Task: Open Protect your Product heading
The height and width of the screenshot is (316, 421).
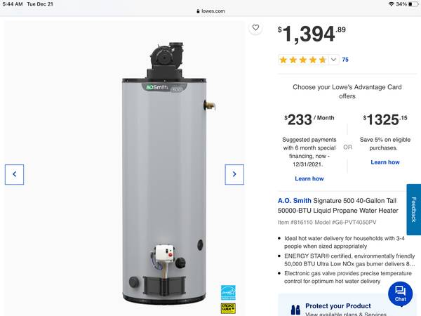Action: click(x=338, y=306)
